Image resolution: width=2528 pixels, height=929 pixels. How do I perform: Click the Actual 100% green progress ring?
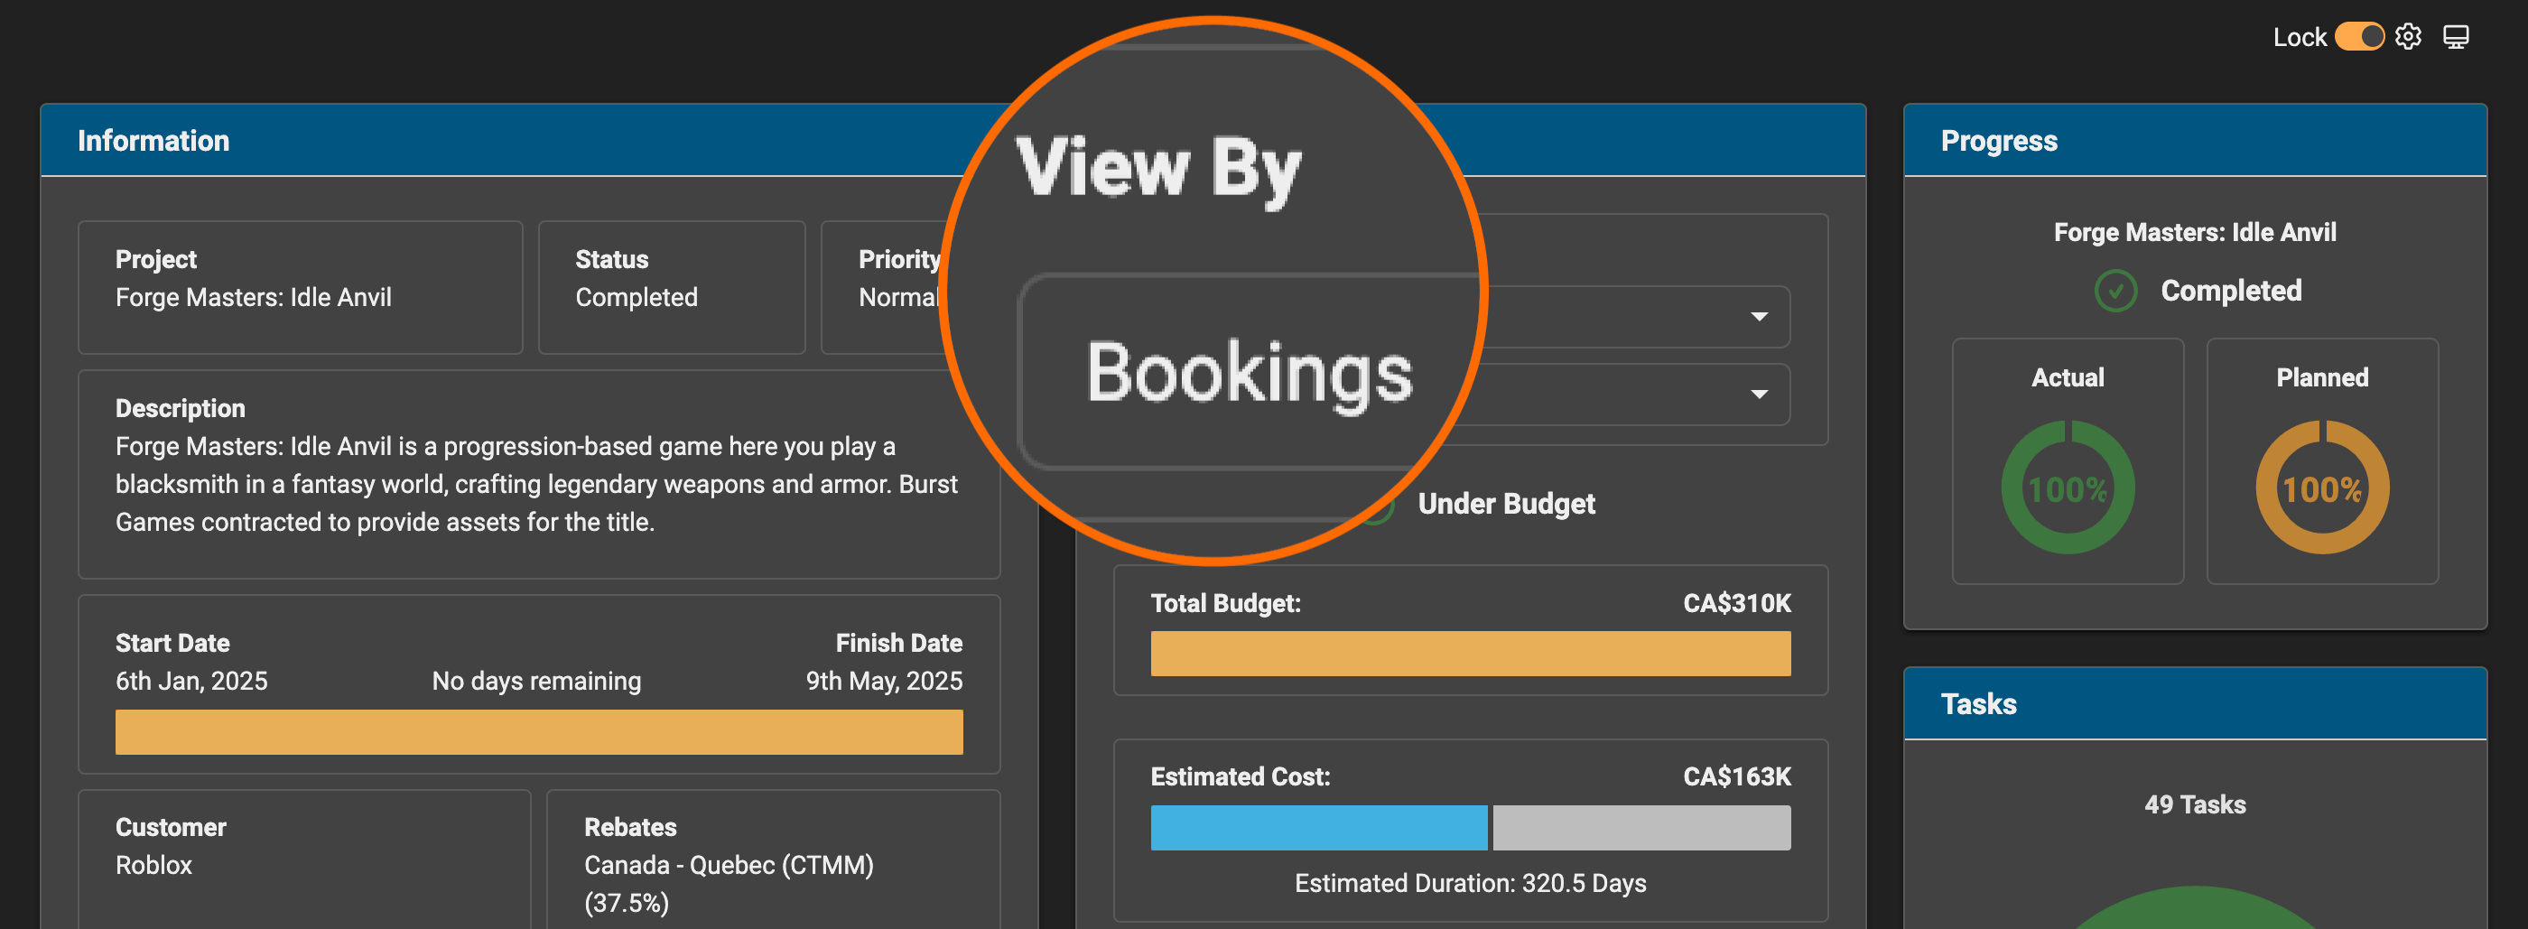tap(2068, 488)
